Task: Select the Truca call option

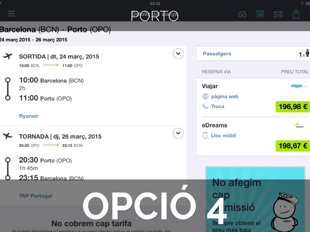Action: (x=218, y=106)
